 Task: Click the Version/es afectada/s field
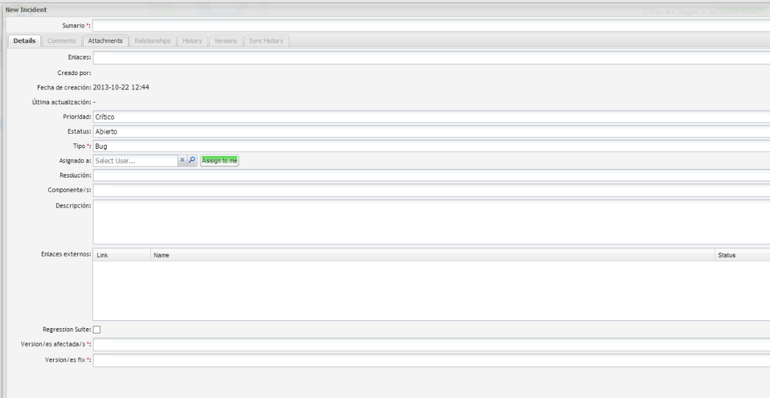[x=431, y=344]
